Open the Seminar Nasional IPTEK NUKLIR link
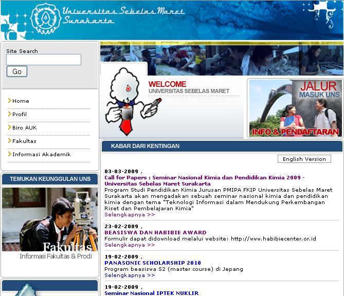Viewport: 344px width, 296px height. pos(151,293)
